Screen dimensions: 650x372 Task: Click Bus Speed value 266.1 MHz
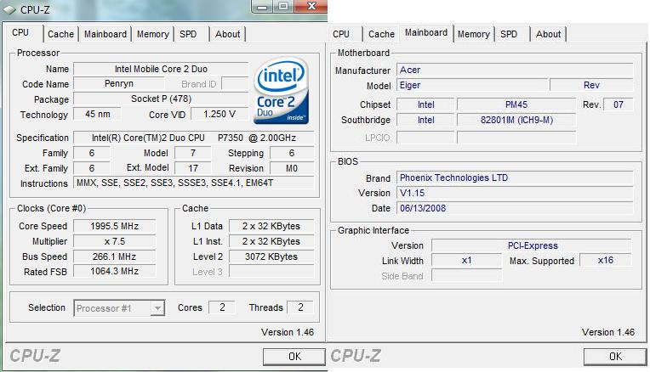[x=114, y=256]
